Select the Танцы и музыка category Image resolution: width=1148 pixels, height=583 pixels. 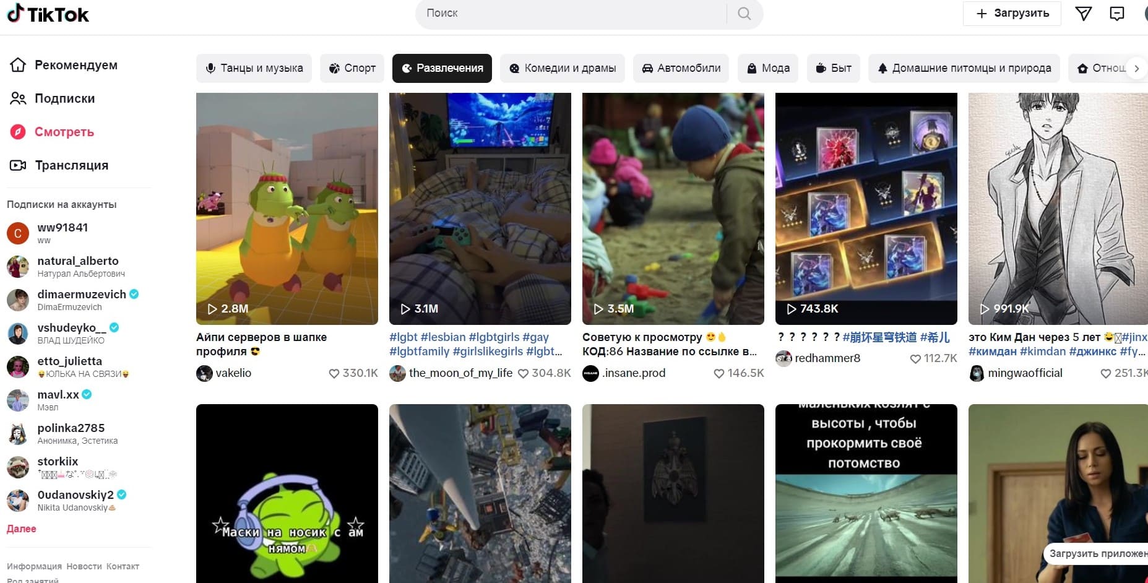[x=254, y=68]
